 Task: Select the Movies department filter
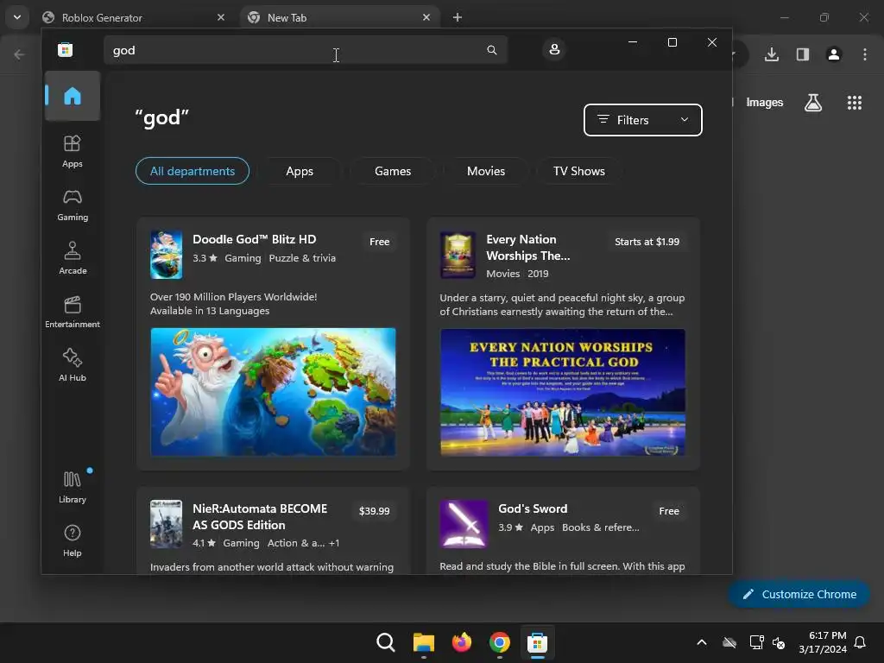click(486, 171)
